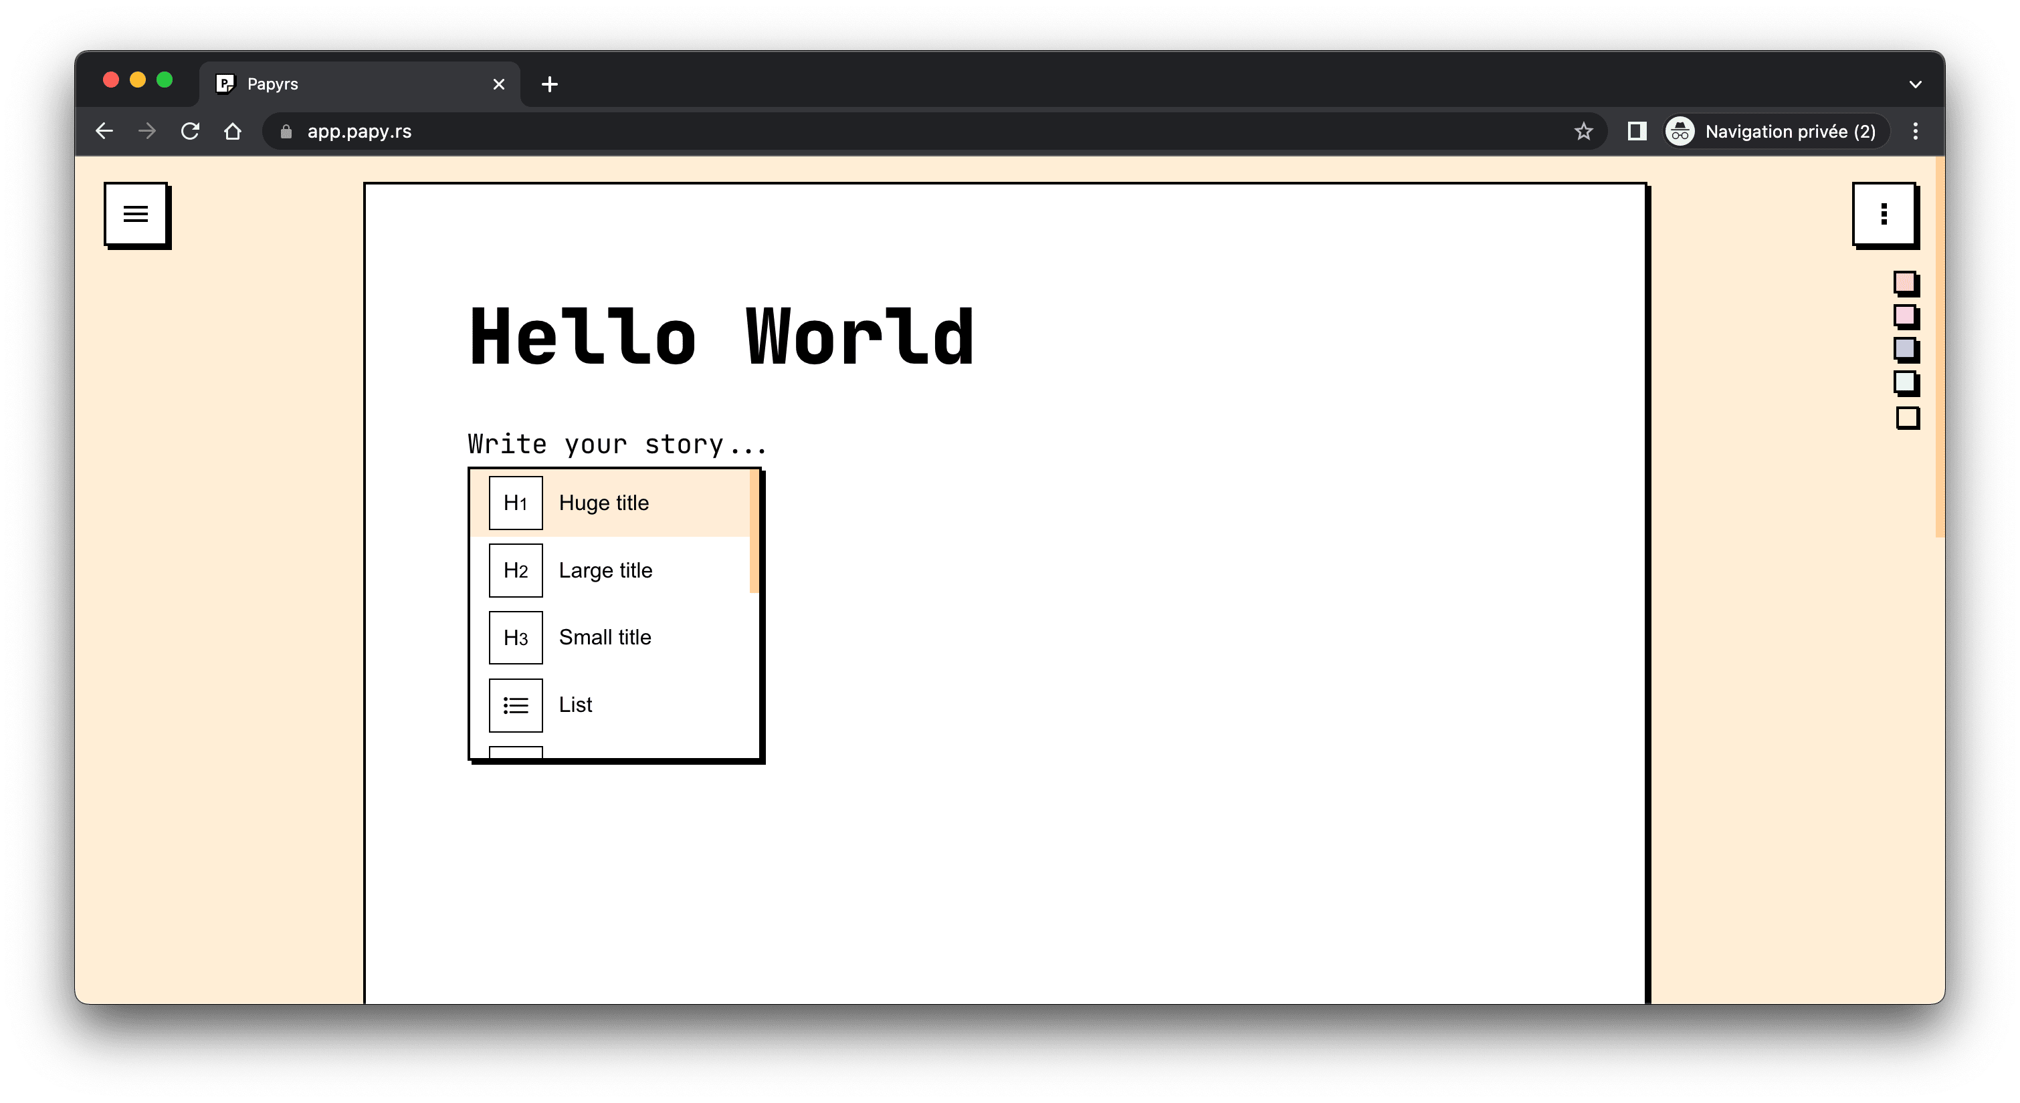Click the H3 icon box
Viewport: 2020px width, 1103px height.
[x=515, y=637]
